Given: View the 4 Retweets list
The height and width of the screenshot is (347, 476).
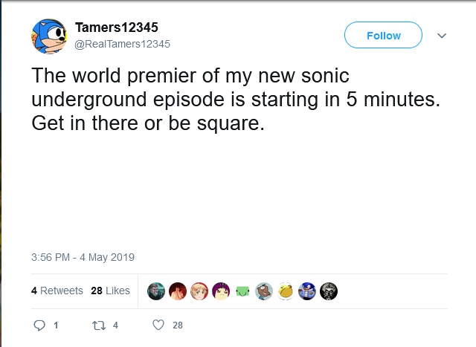Looking at the screenshot, I should point(57,291).
